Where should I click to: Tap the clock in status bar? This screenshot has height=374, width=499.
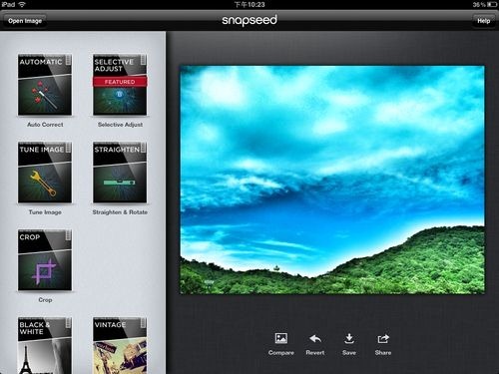(x=249, y=4)
